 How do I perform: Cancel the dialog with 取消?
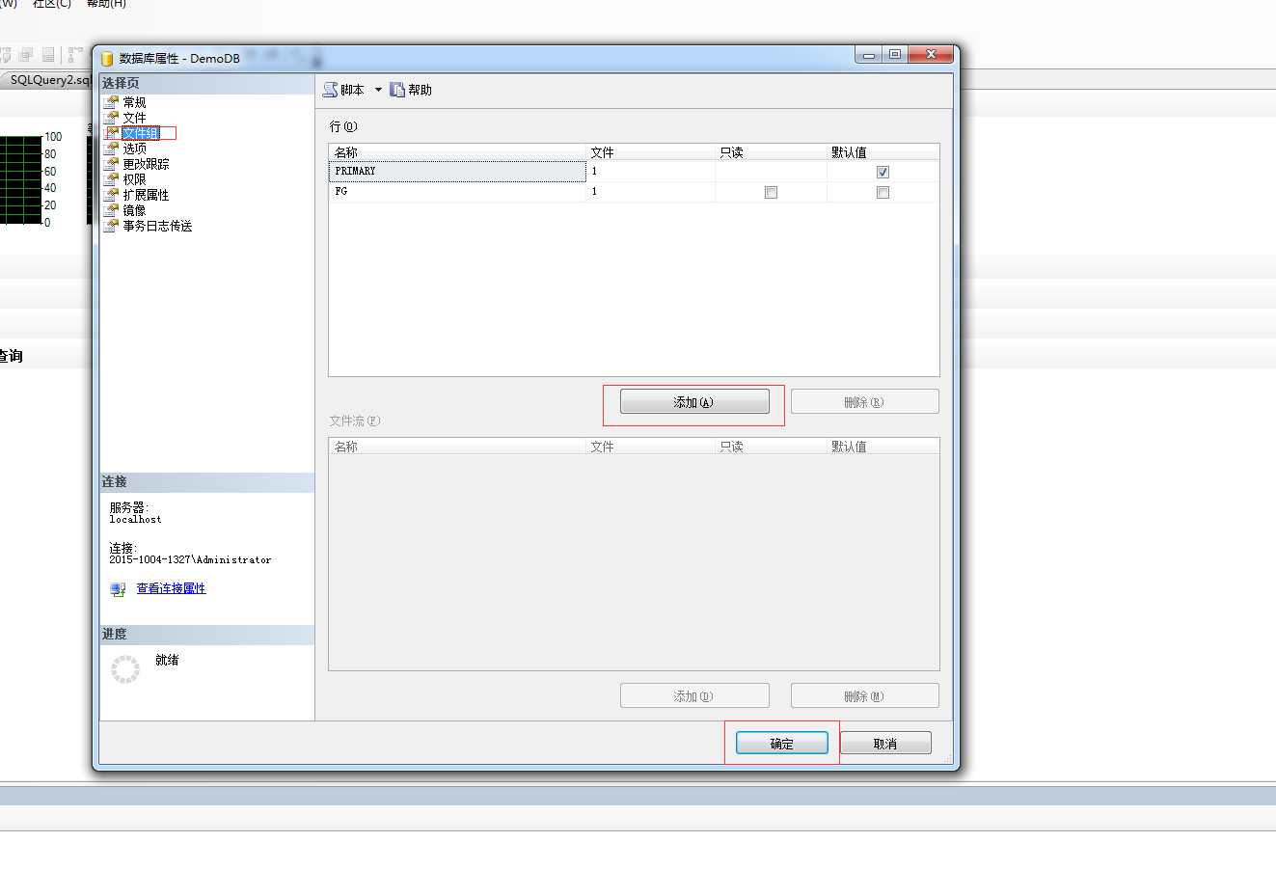(x=885, y=744)
